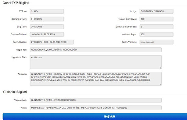Screen dimensions: 187x120
Task: Click the Katılımcı Sayısı field
Action: coord(156,34)
